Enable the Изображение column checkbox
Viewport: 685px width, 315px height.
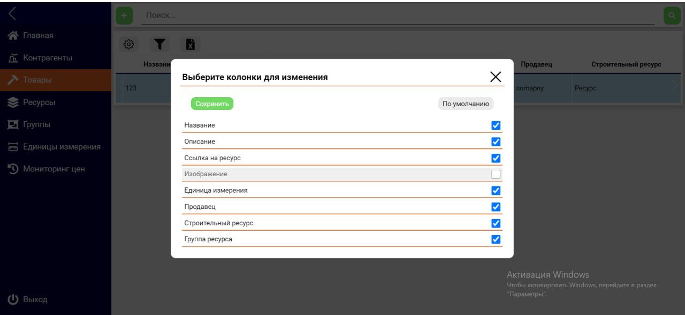pos(496,174)
